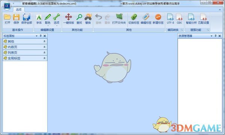Maximize the editor window
The image size is (225, 135).
click(210, 3)
